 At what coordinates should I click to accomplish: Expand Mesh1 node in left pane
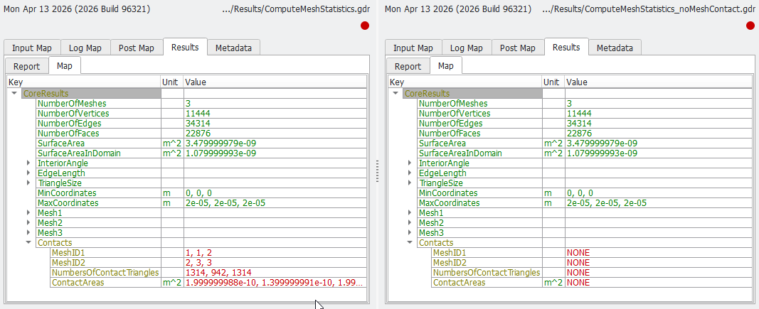pos(28,213)
